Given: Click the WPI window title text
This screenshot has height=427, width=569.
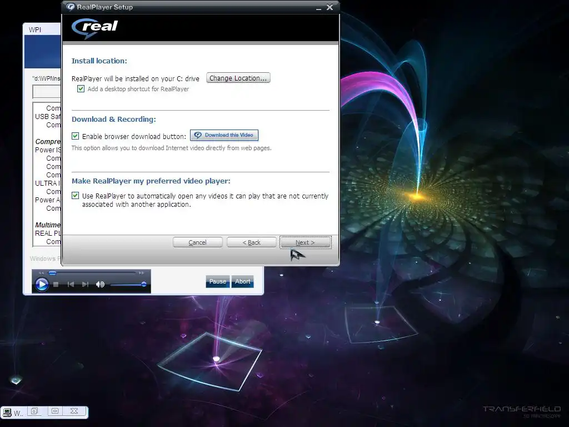Looking at the screenshot, I should 35,30.
